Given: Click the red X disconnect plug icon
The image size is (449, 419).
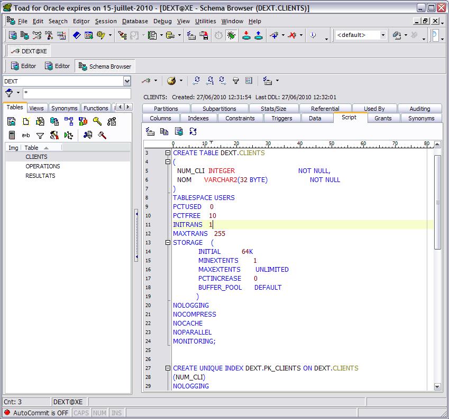Looking at the screenshot, I should click(x=292, y=35).
